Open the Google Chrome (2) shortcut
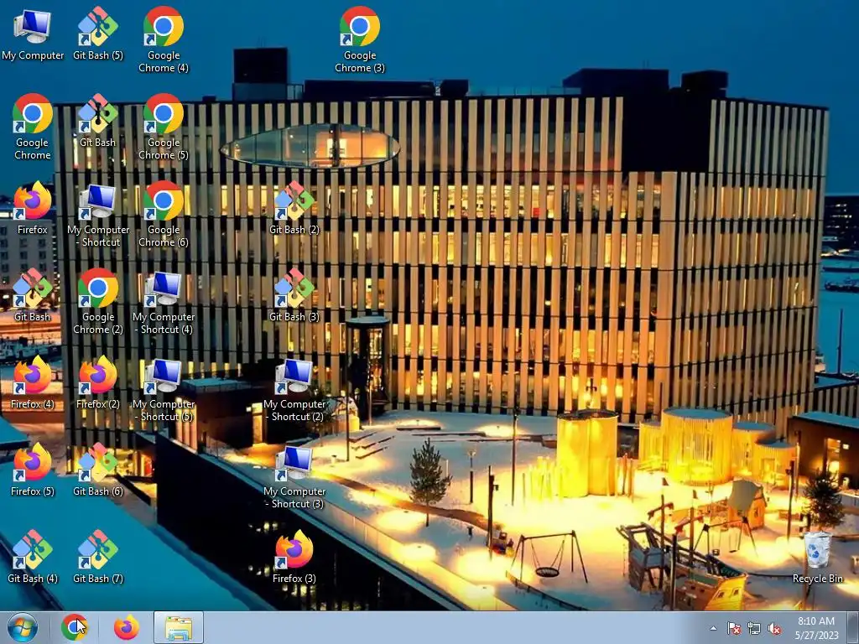This screenshot has height=644, width=859. (x=98, y=301)
